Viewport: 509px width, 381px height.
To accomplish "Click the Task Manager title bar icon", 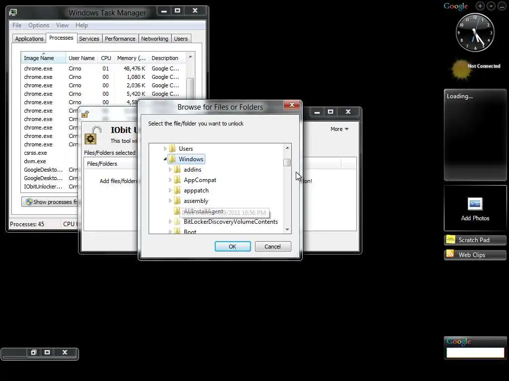I will [13, 12].
